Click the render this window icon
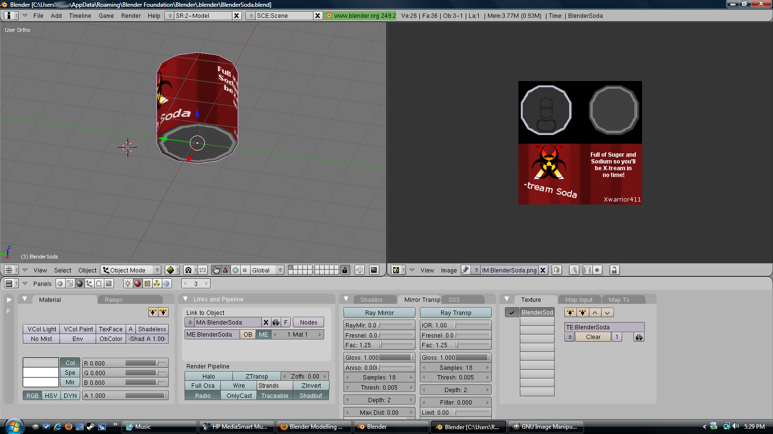Viewport: 773px width, 434px height. coord(374,270)
